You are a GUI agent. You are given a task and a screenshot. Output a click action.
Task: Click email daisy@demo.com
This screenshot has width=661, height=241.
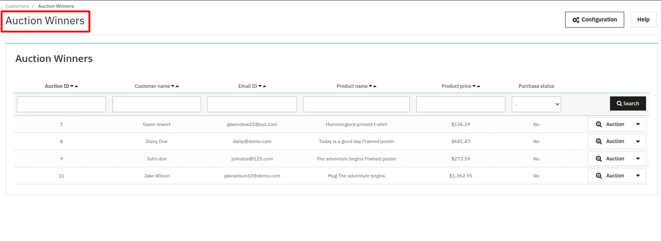point(252,141)
